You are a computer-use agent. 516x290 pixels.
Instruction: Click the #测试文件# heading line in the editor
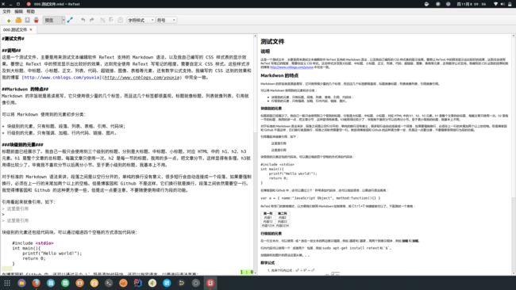(13, 39)
